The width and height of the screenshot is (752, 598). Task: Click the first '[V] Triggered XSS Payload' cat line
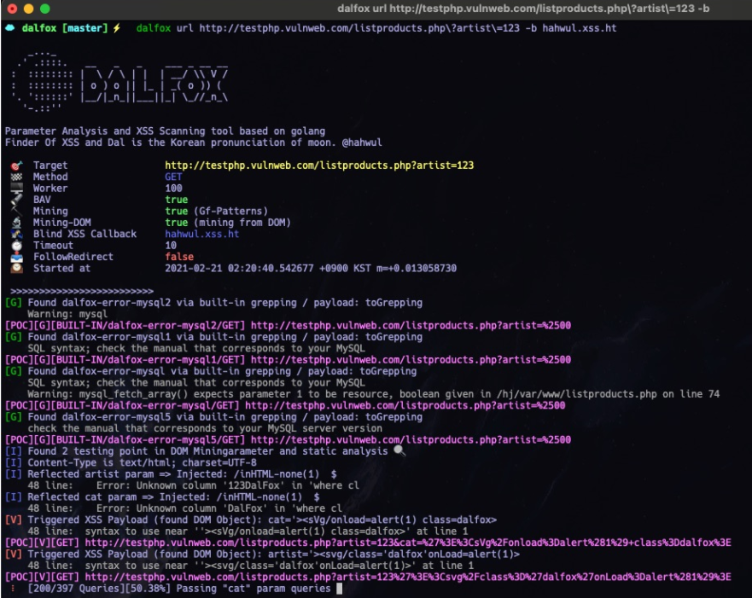click(x=250, y=520)
